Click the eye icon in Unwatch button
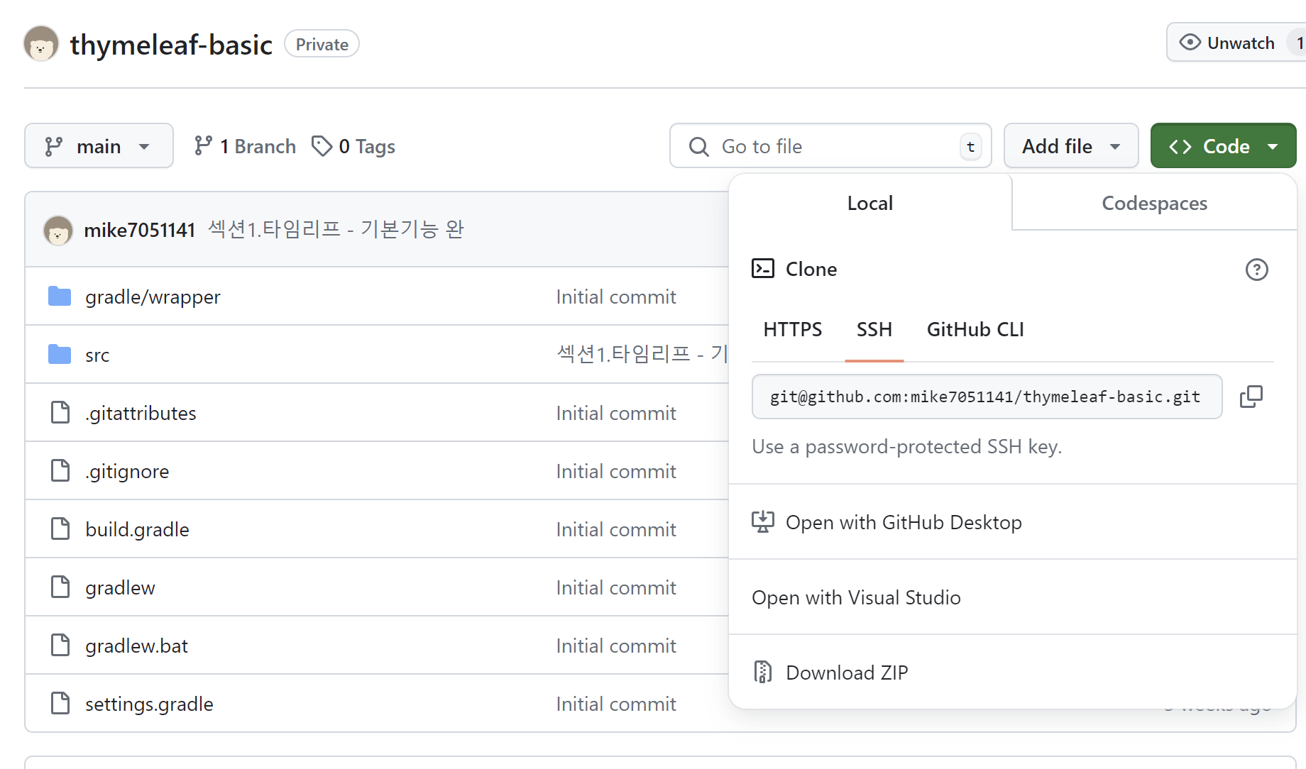Viewport: 1306px width, 769px height. [x=1190, y=43]
